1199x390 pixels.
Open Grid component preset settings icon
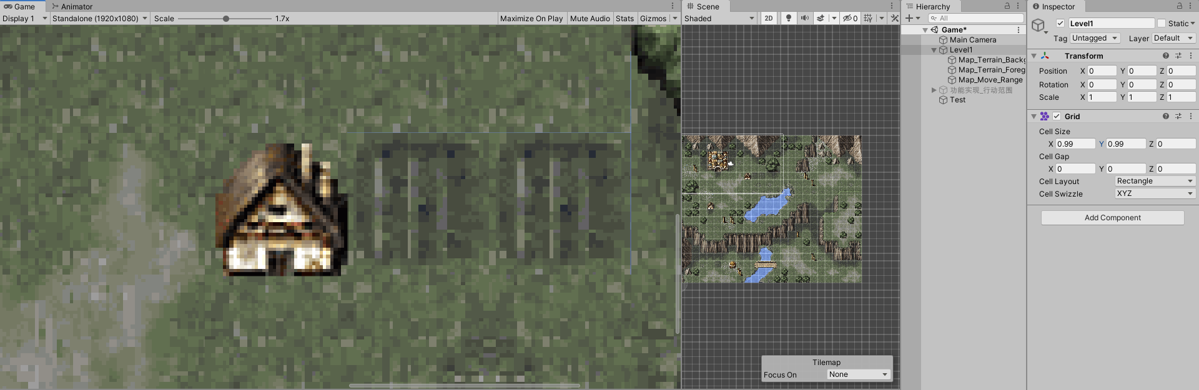pos(1178,116)
